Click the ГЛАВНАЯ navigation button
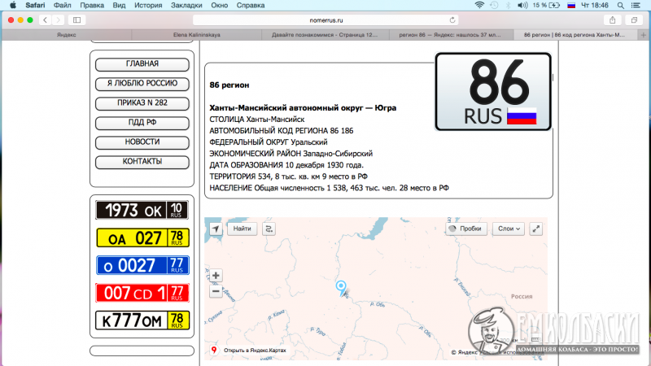 [x=142, y=64]
